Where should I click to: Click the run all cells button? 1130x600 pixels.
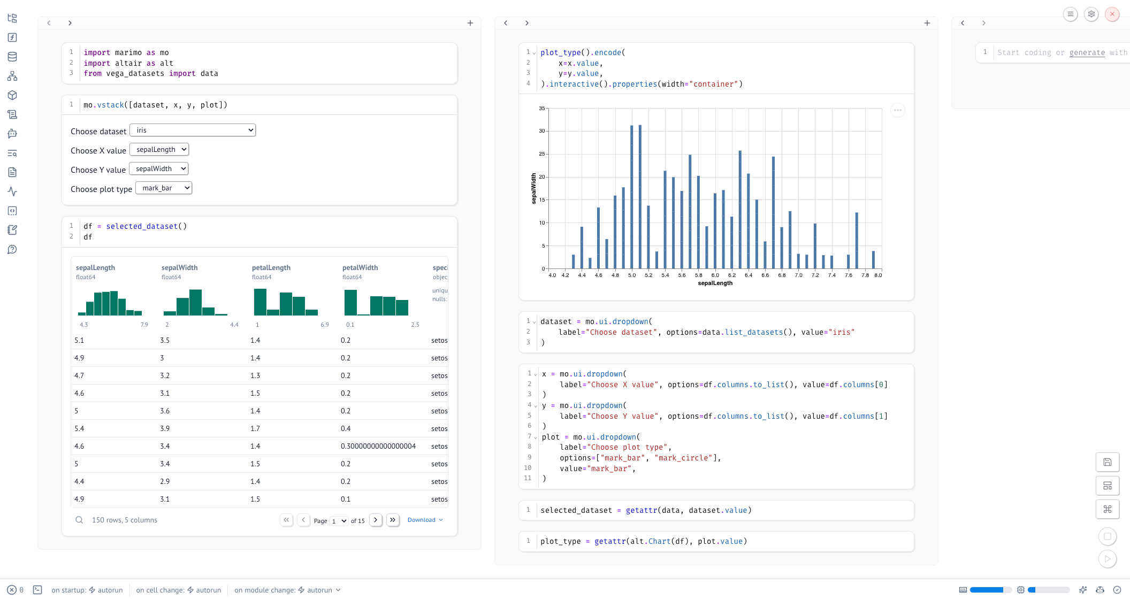pyautogui.click(x=1108, y=559)
